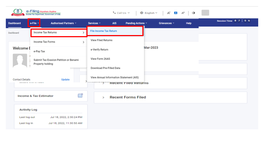Click the Dashboard breadcrumb
The height and width of the screenshot is (142, 268).
point(13,33)
